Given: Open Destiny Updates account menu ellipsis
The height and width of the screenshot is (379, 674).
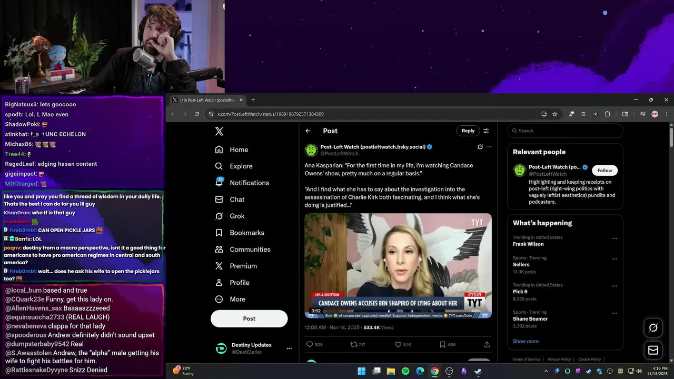Looking at the screenshot, I should [x=289, y=348].
